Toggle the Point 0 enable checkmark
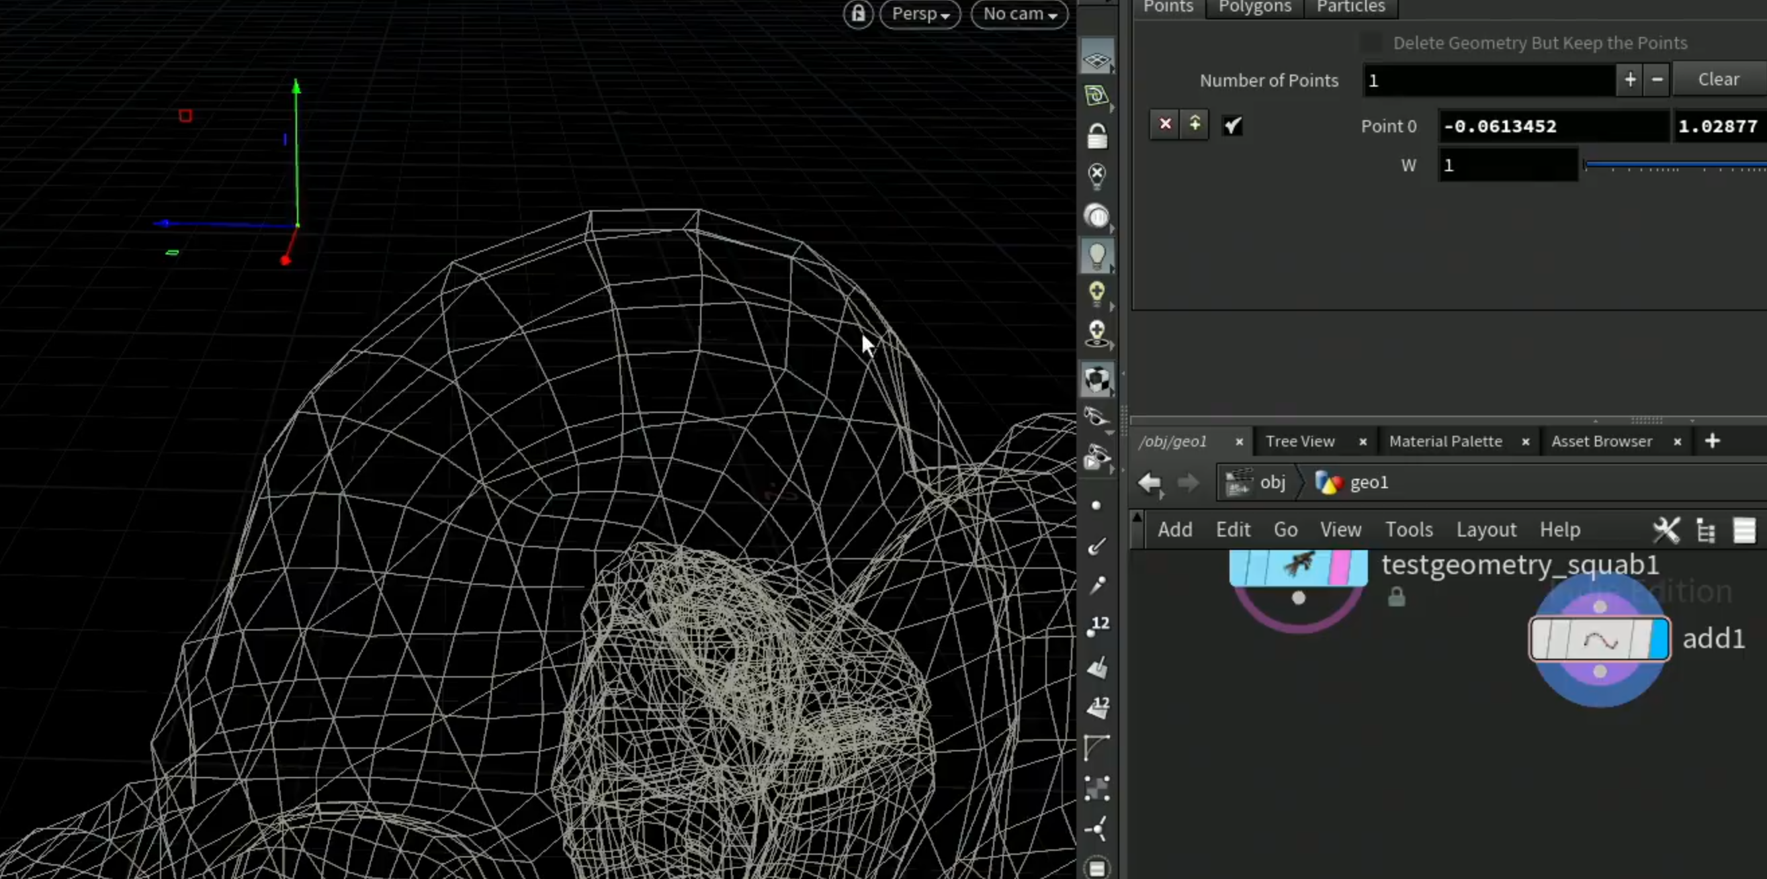This screenshot has height=879, width=1767. [x=1232, y=126]
